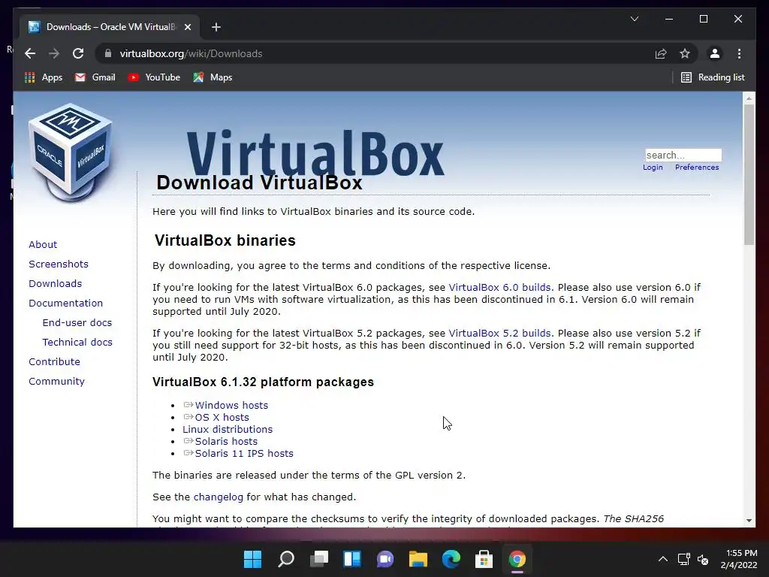Open File Explorer from the taskbar
The width and height of the screenshot is (769, 577).
pyautogui.click(x=418, y=559)
